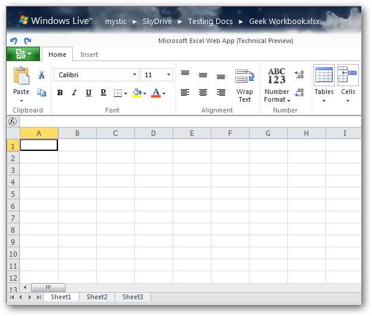
Task: Click the Increase Decimal icon
Action: 299,75
